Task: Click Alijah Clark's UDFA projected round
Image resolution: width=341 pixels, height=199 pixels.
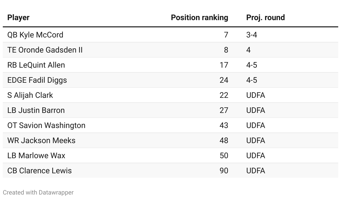Action: tap(255, 95)
